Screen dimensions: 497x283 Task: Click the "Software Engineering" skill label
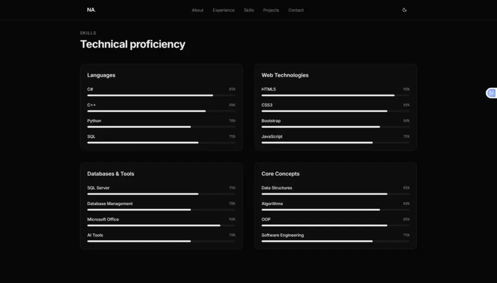coord(282,235)
